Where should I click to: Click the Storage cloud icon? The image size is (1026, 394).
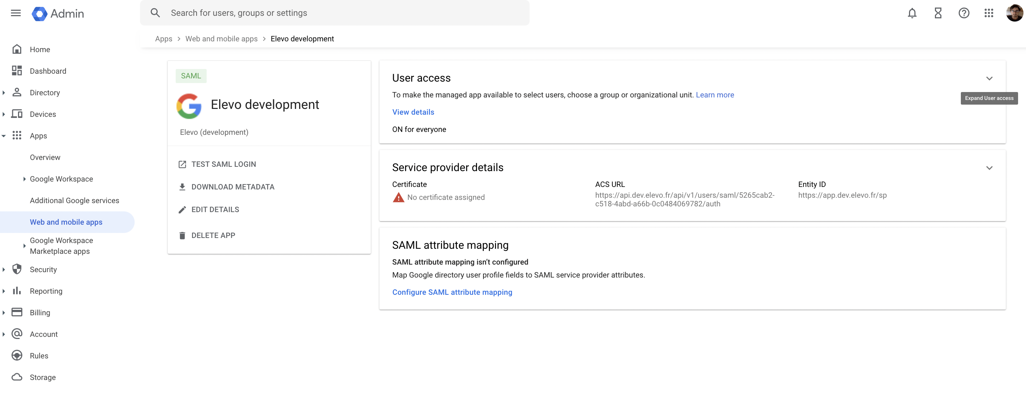coord(17,377)
